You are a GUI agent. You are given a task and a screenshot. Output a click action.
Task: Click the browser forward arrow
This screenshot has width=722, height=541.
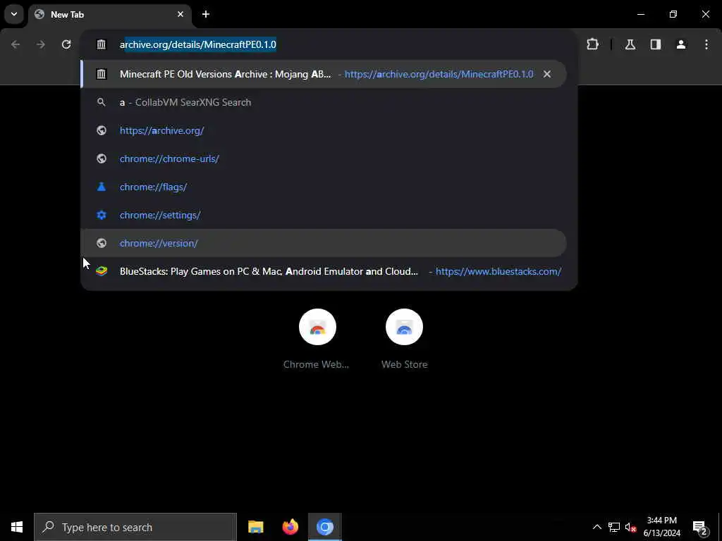coord(41,44)
